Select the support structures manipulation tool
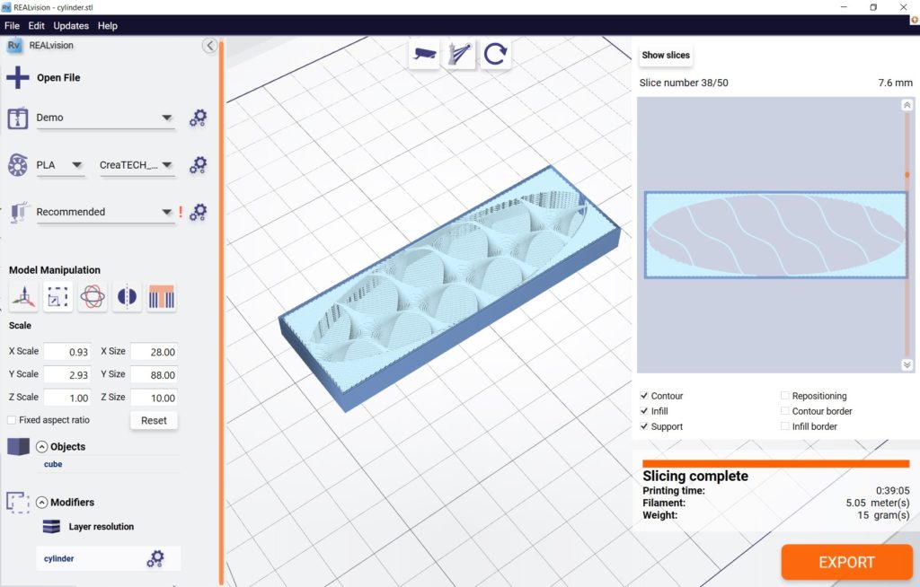 162,297
